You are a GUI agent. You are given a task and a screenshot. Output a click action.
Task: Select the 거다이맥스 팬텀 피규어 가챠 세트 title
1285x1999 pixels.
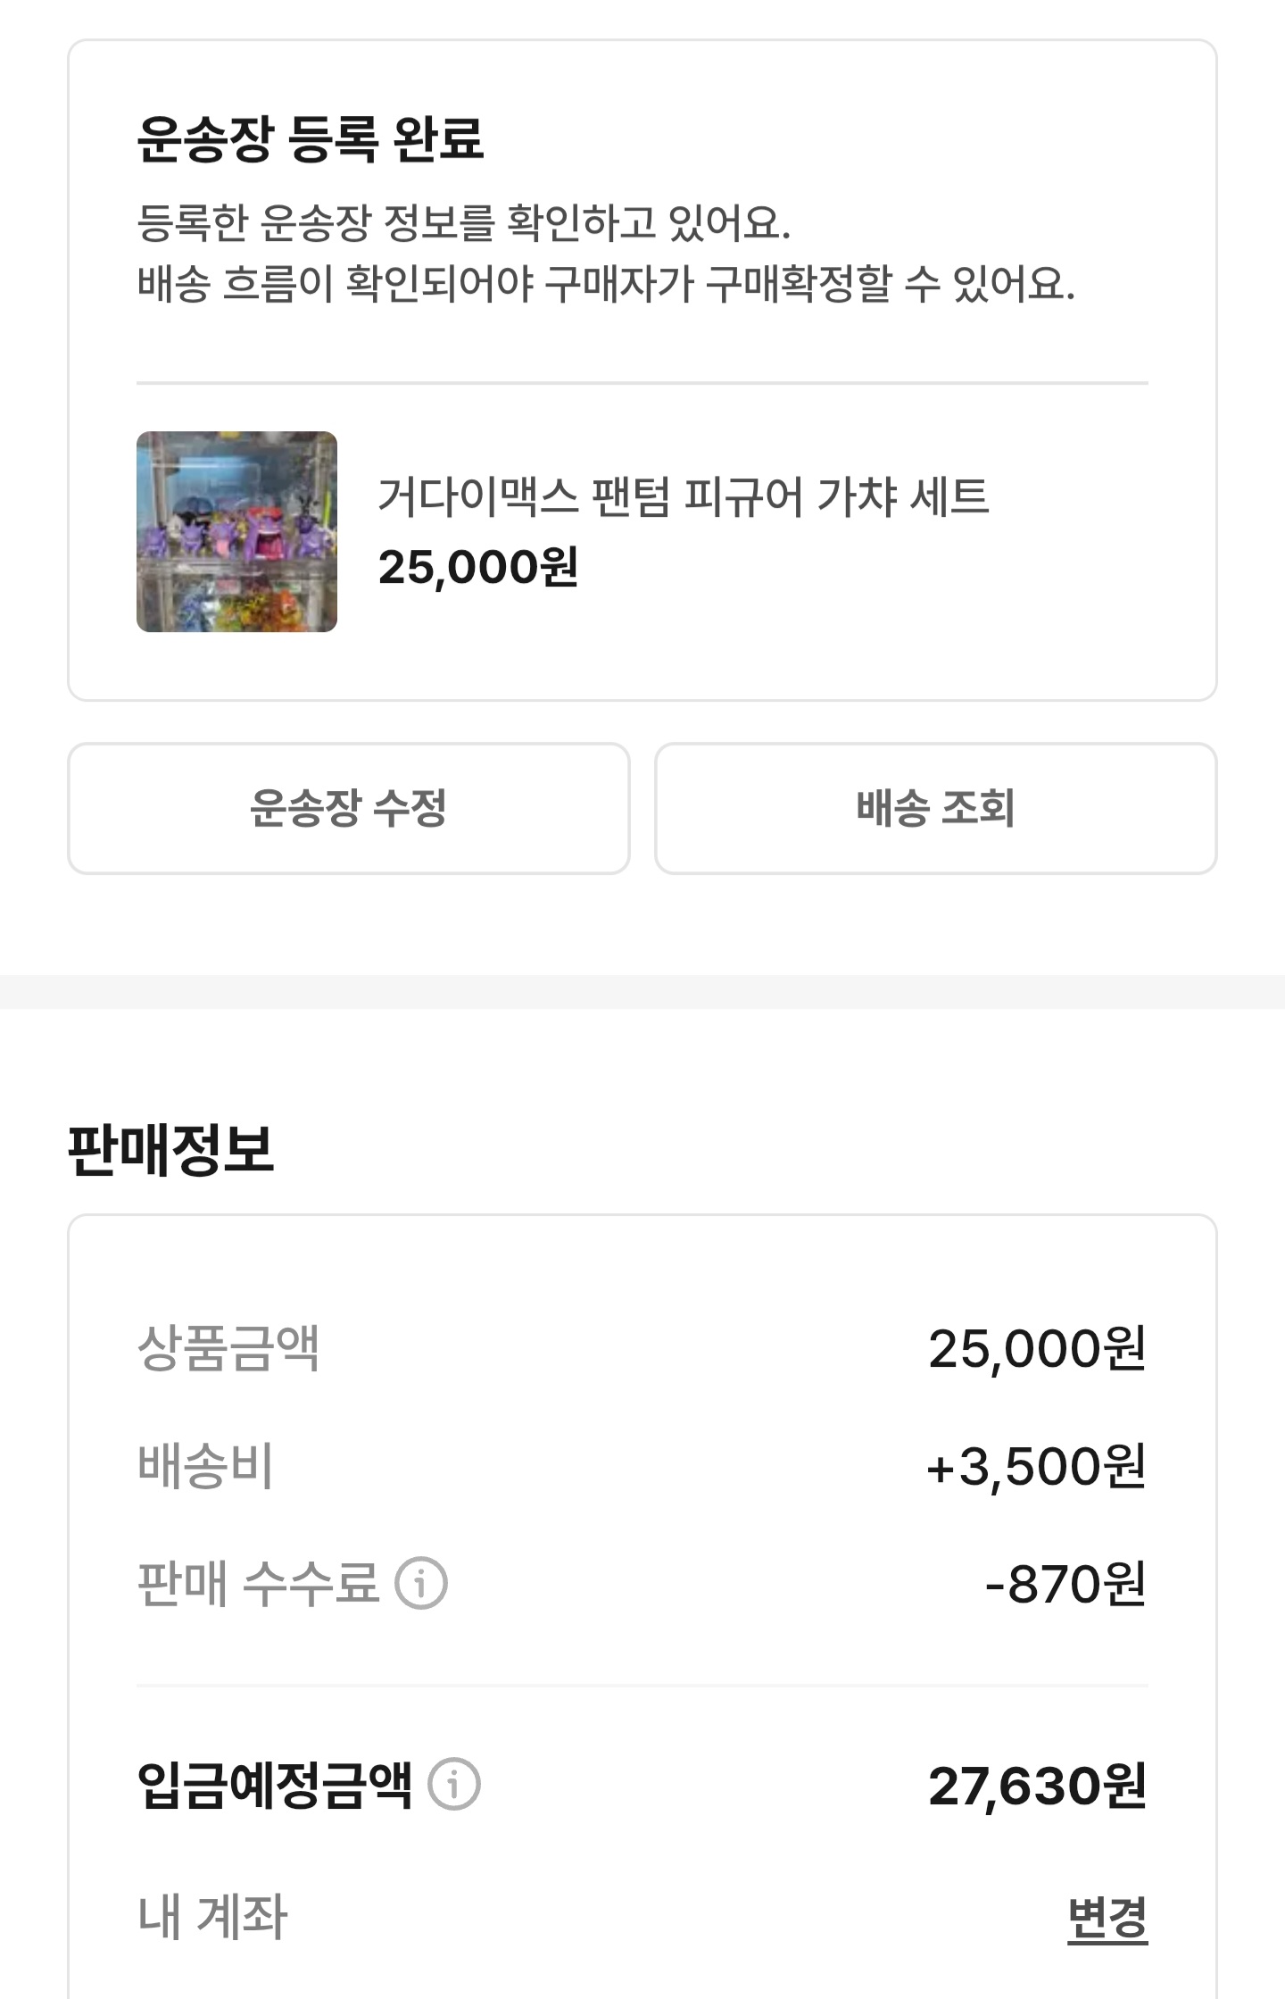point(683,496)
